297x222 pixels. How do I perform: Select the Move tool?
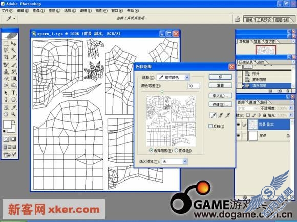13,44
